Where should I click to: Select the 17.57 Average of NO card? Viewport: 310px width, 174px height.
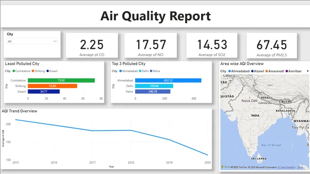[151, 45]
